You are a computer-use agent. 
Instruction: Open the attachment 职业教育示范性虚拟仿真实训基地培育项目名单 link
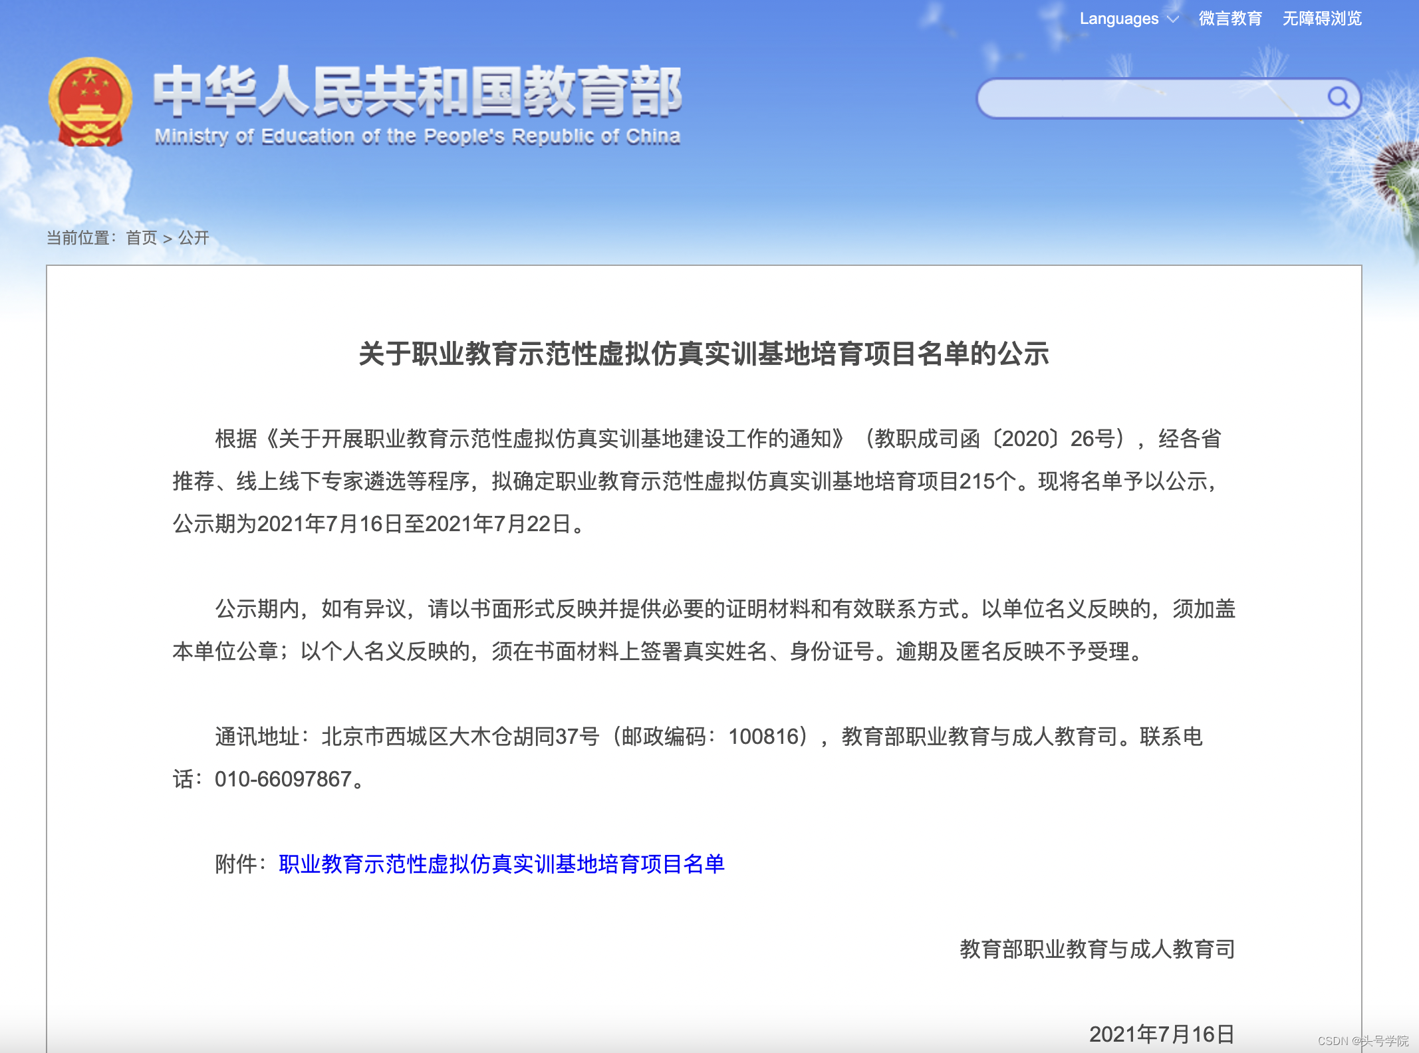click(x=501, y=864)
